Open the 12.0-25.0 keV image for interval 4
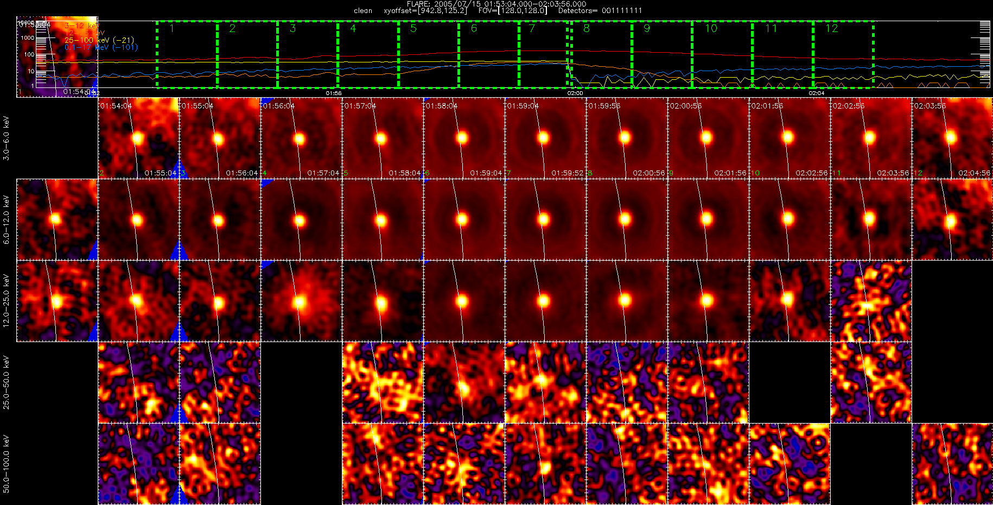Image resolution: width=993 pixels, height=505 pixels. point(301,301)
